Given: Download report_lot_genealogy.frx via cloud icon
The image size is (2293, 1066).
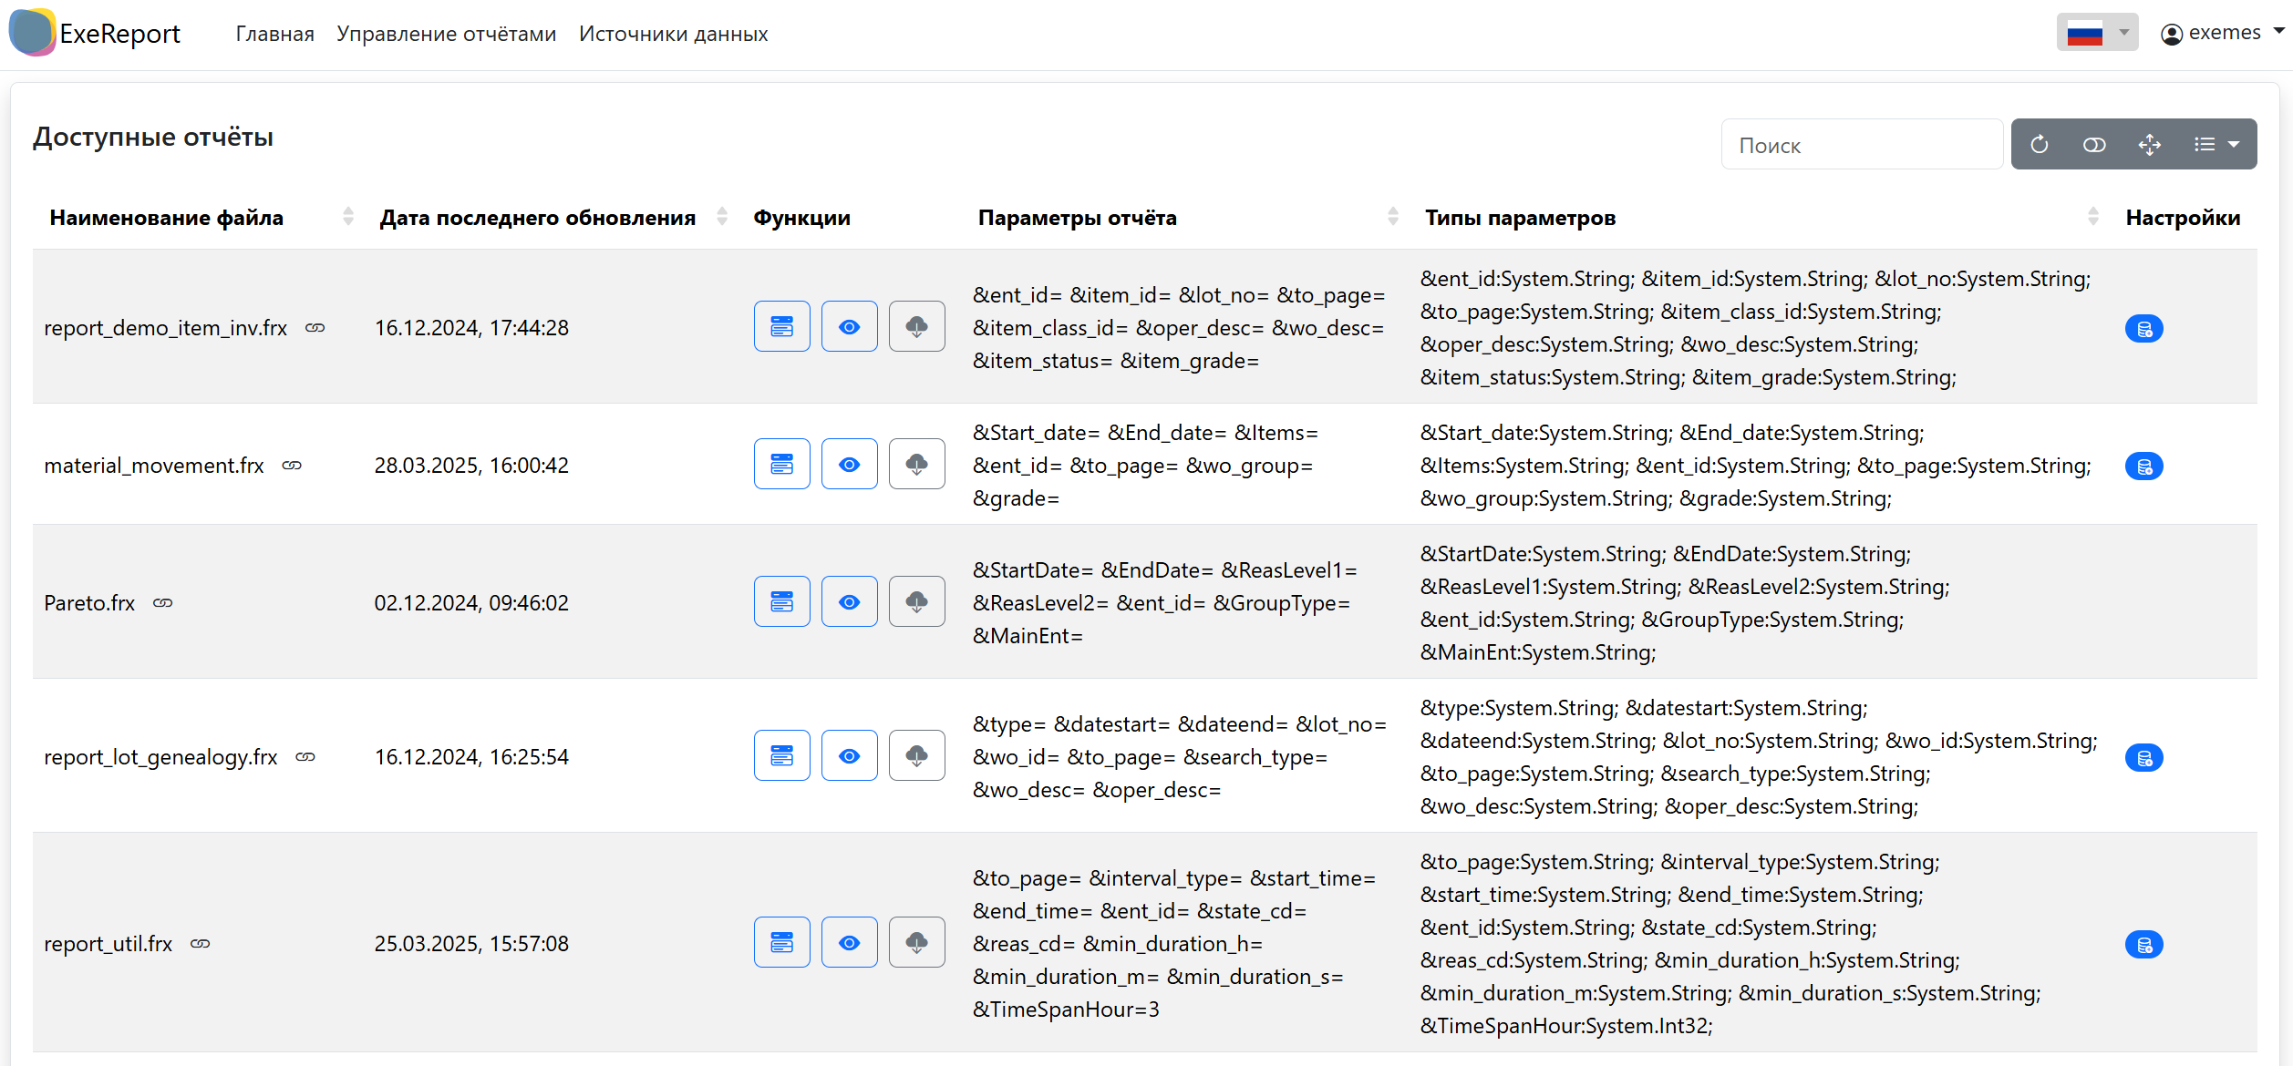Looking at the screenshot, I should click(x=916, y=756).
